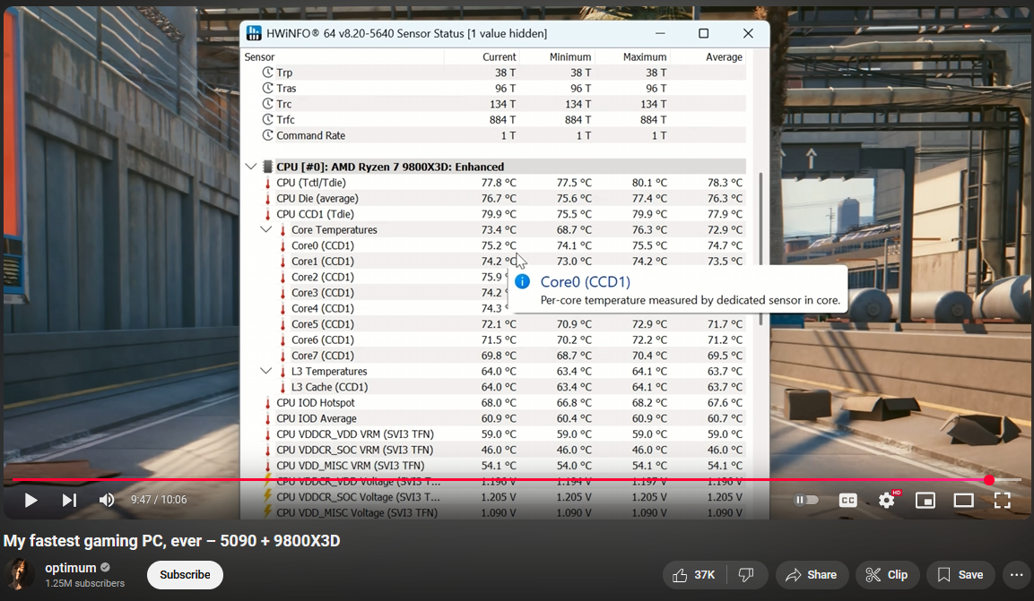Screen dimensions: 1034x601
Task: Select the Core4 (CCD1) row
Action: click(494, 309)
